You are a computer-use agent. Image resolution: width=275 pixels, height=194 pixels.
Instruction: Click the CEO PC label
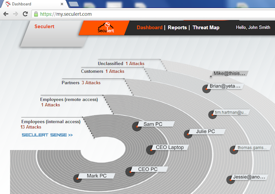[x=150, y=169]
